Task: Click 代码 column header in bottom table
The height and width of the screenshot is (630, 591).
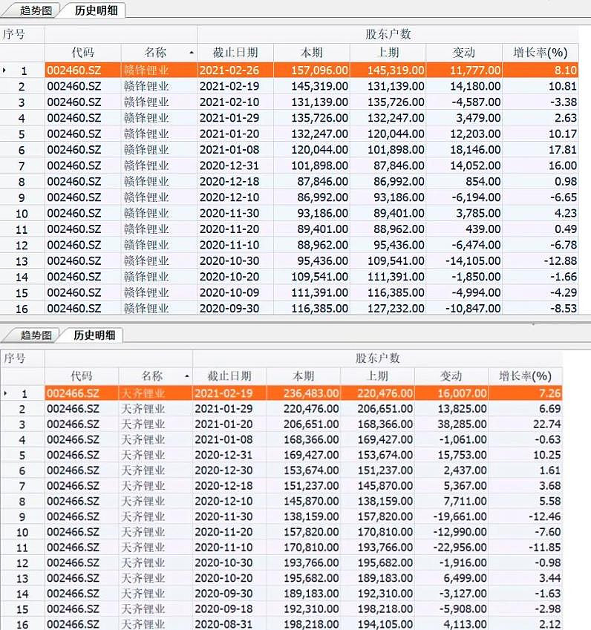Action: (x=82, y=376)
